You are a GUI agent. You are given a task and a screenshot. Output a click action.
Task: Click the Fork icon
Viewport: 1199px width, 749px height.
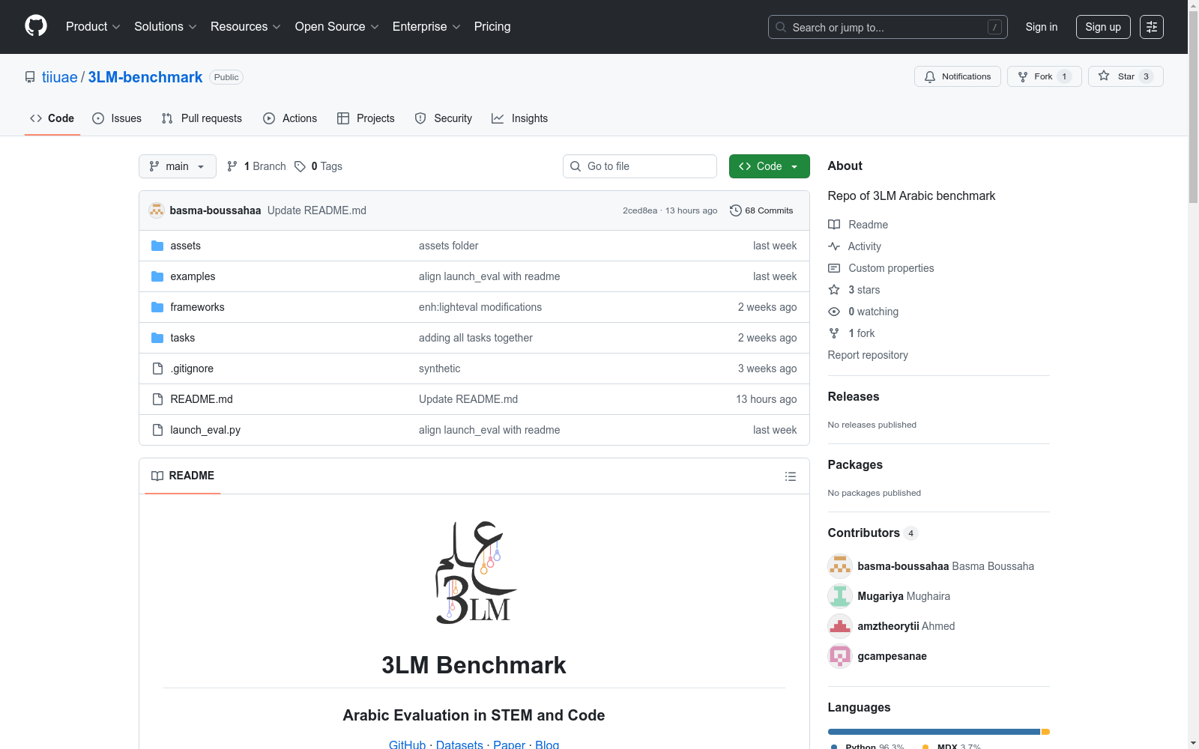(1023, 76)
